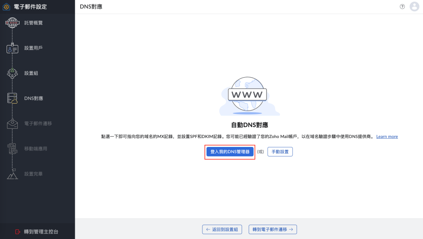Screen dimensions: 423x239
Task: Click the DNS對應 server icon
Action: (12, 98)
